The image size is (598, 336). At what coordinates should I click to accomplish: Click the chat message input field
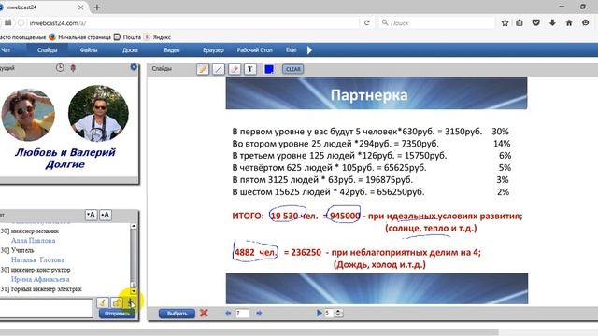point(46,308)
